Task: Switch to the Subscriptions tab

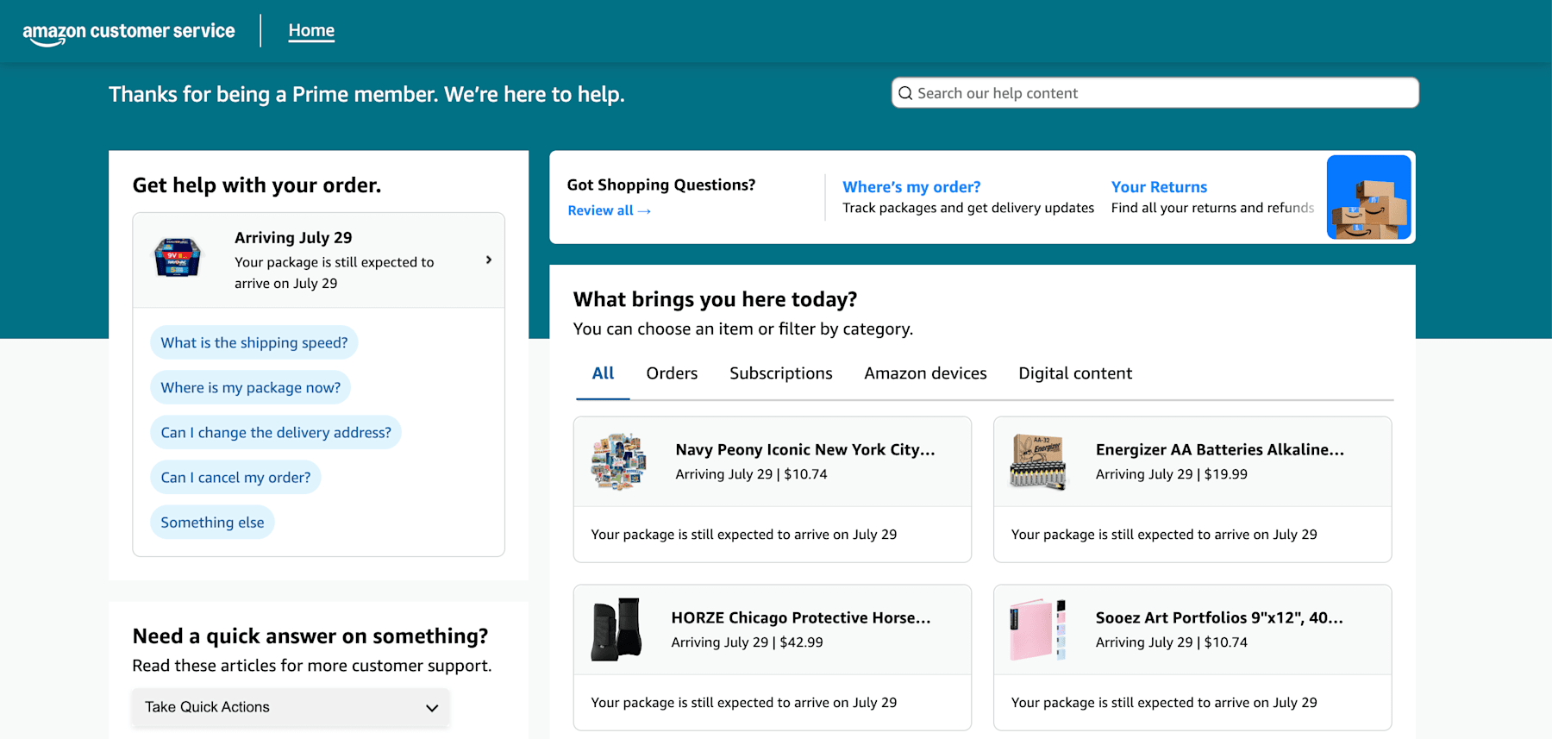Action: tap(781, 373)
